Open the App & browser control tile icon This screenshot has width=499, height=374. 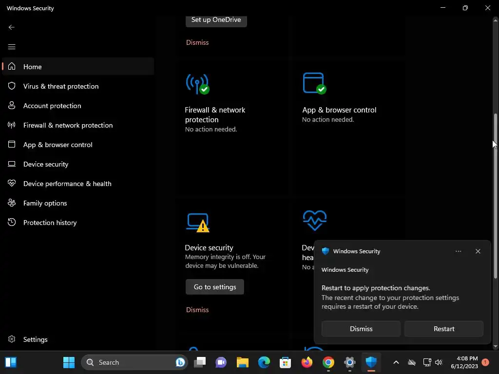pyautogui.click(x=314, y=83)
